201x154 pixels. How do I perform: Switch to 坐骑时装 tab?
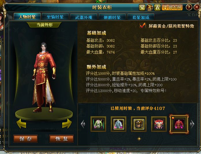pyautogui.click(x=55, y=17)
